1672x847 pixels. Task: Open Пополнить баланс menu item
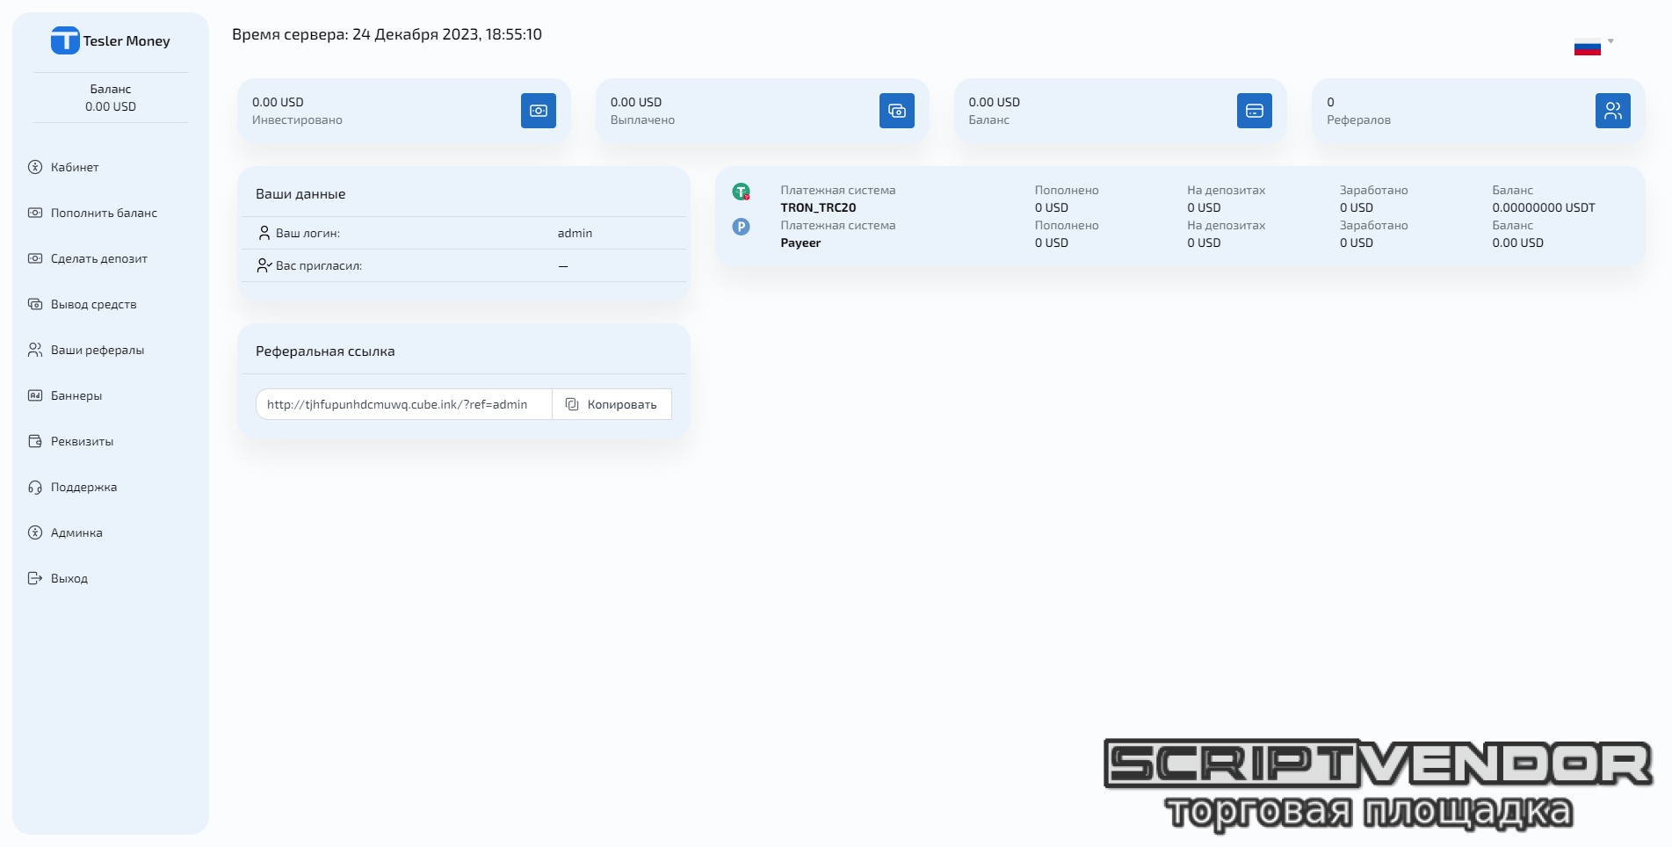(x=104, y=213)
